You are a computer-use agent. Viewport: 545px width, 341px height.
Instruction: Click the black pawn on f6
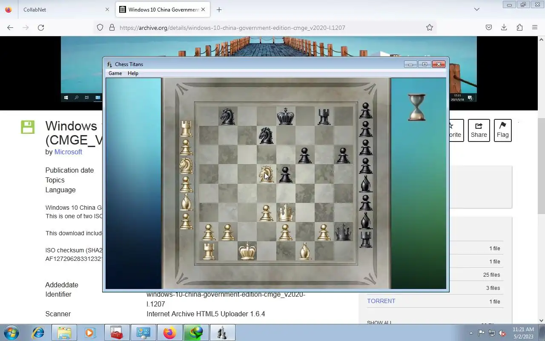point(304,156)
